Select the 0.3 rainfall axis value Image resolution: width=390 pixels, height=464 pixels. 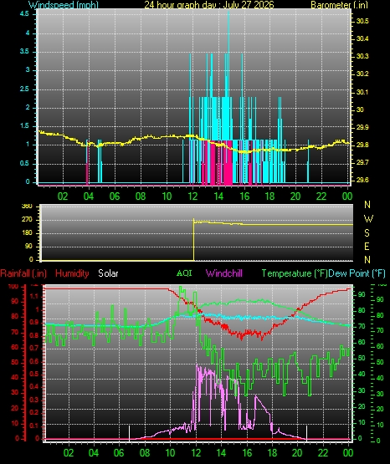[x=33, y=400]
